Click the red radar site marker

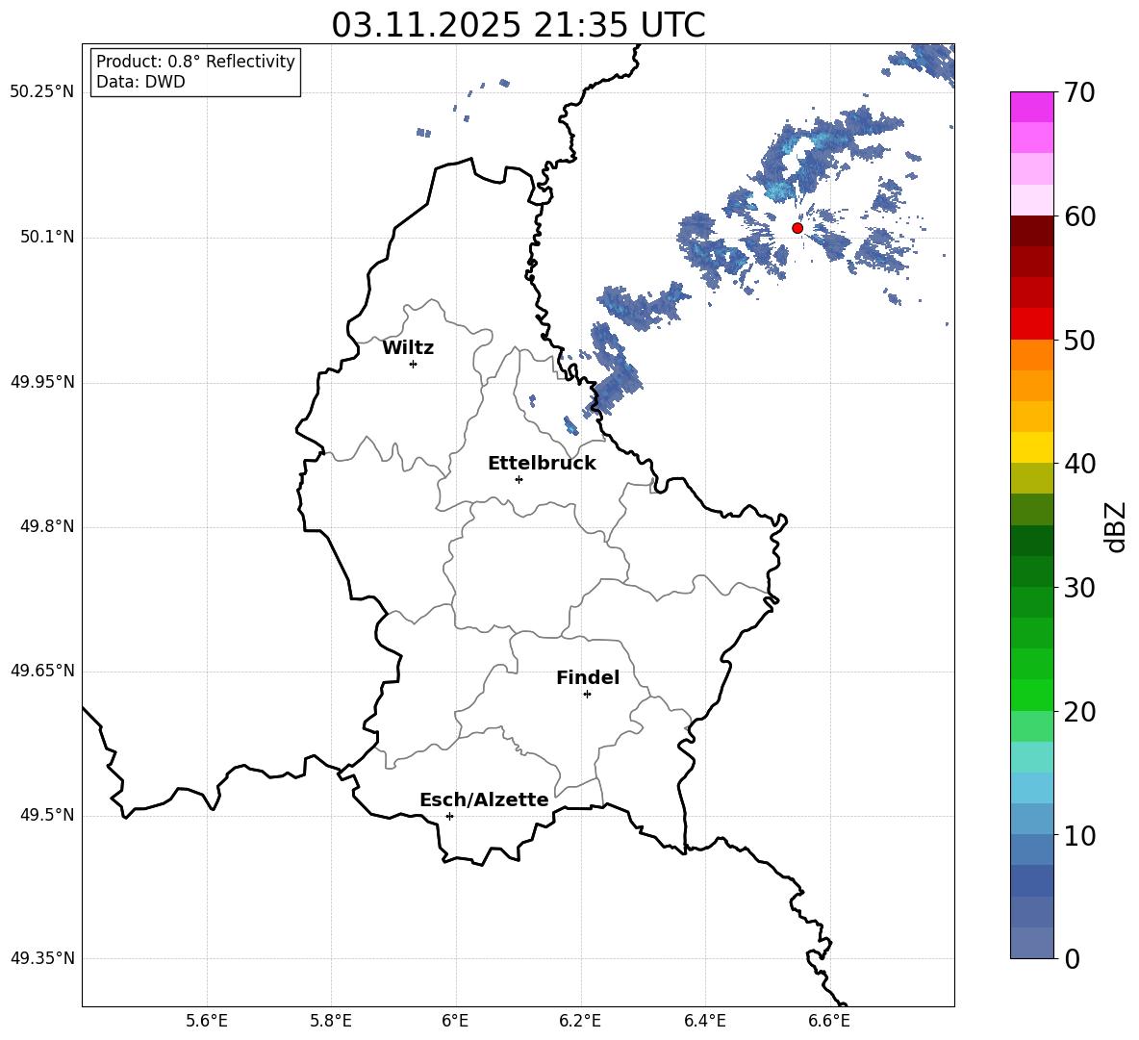point(797,228)
